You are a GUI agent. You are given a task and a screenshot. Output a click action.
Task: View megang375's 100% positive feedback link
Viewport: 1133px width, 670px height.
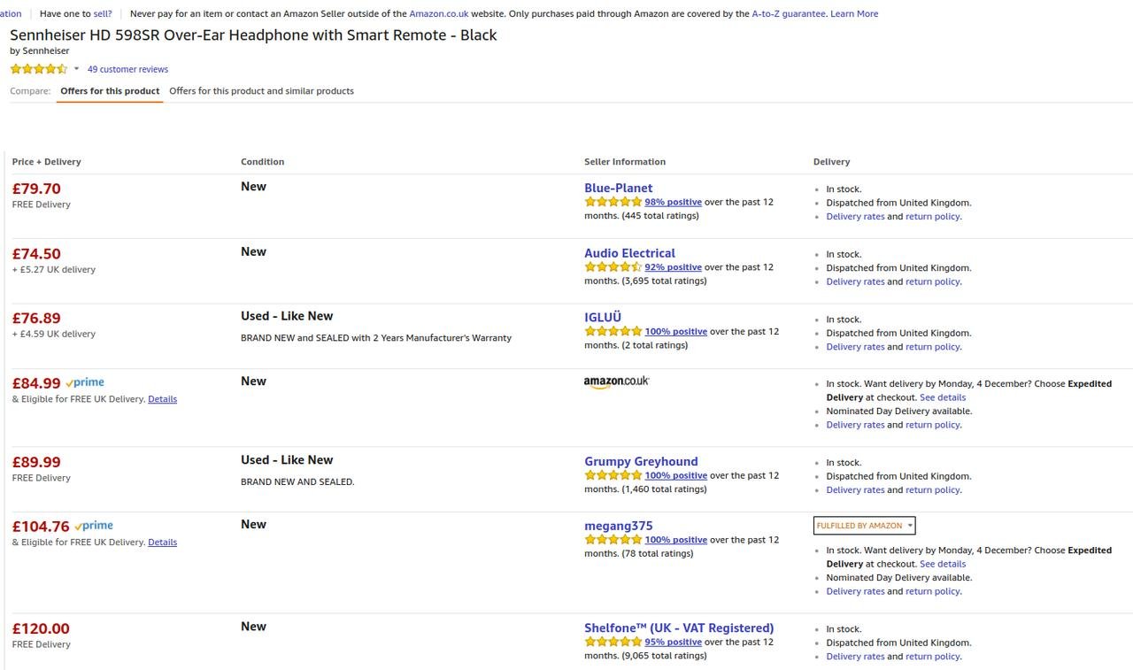(x=675, y=540)
